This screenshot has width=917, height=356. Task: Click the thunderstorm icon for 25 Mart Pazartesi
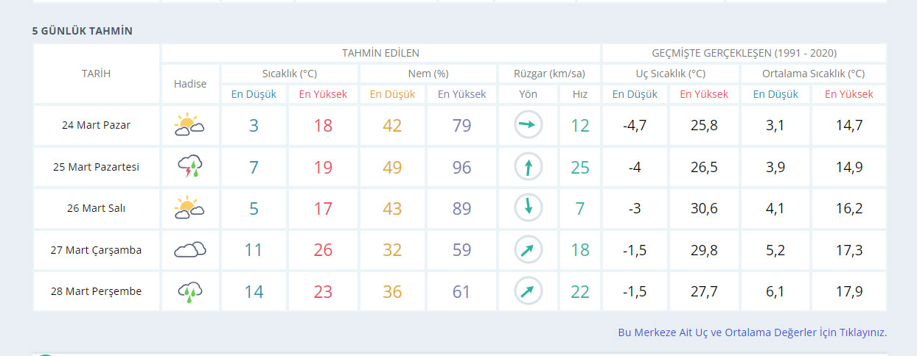[189, 167]
